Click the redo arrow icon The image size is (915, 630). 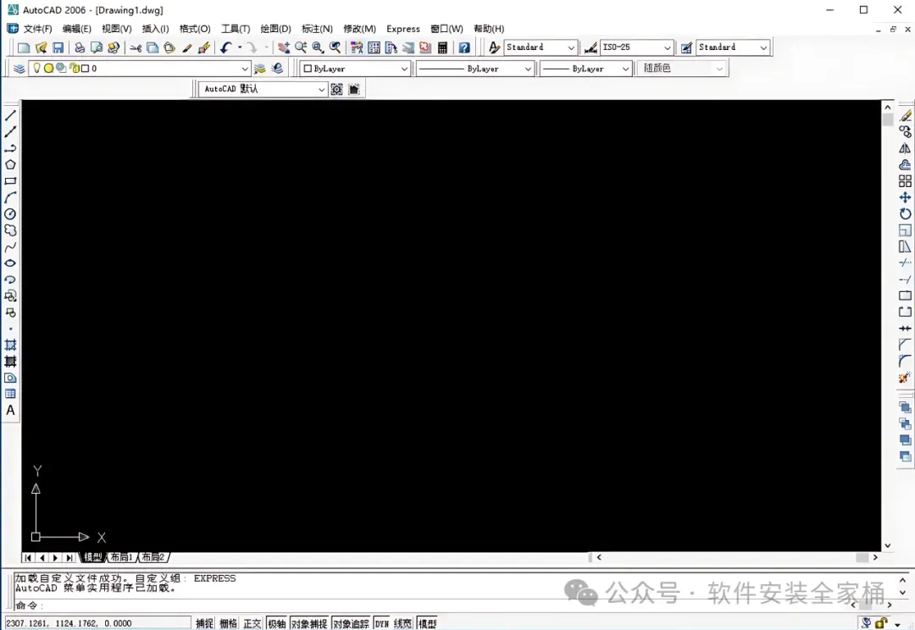coord(252,47)
